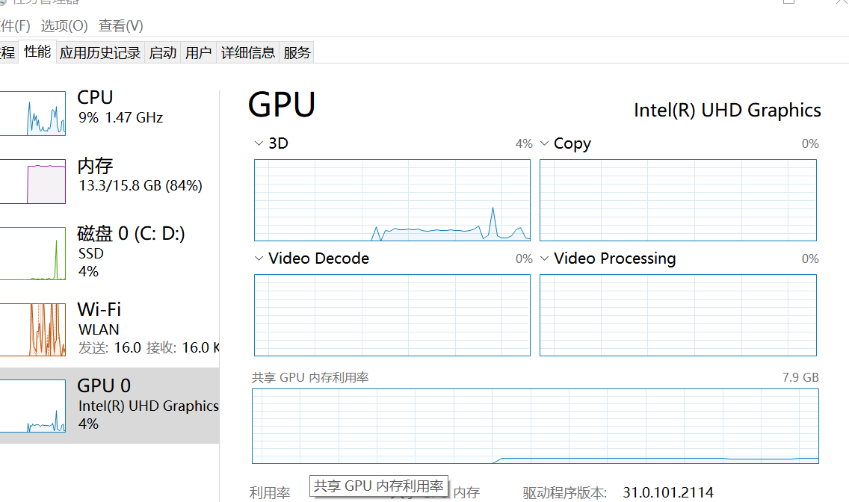
Task: Open the Wi-Fi throughput mini graph
Action: point(32,329)
